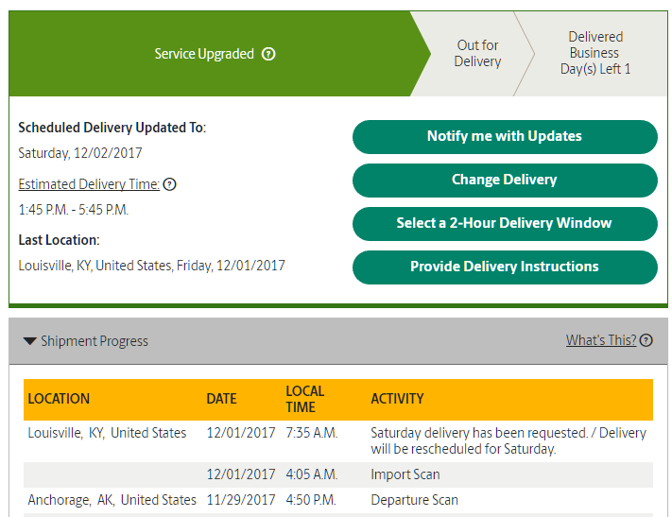Select the Out for Delivery step
672x517 pixels.
[477, 53]
